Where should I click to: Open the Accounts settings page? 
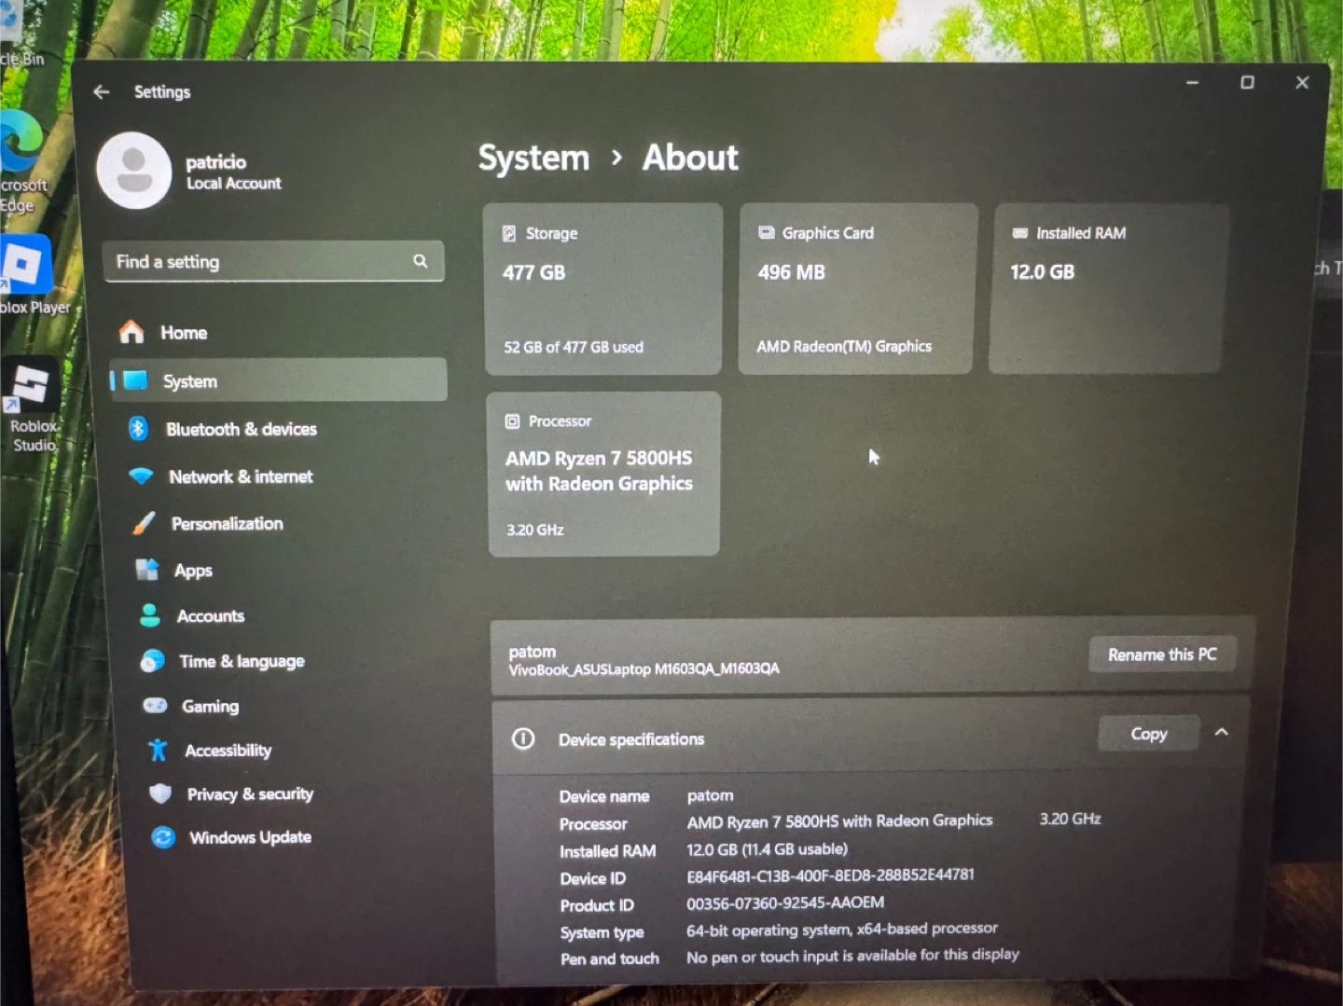210,616
